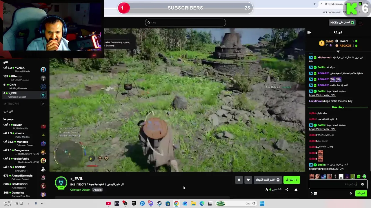Viewport: 371px width, 208px height.
Task: Open Outlook icon in taskbar
Action: click(x=185, y=203)
